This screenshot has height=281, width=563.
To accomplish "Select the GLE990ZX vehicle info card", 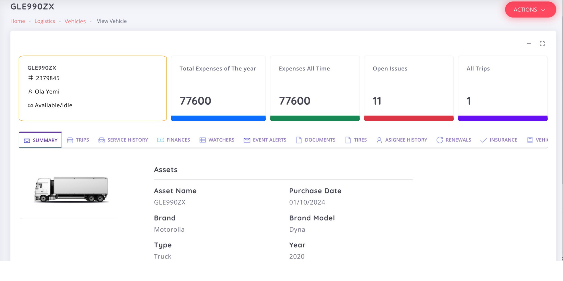I will point(93,88).
